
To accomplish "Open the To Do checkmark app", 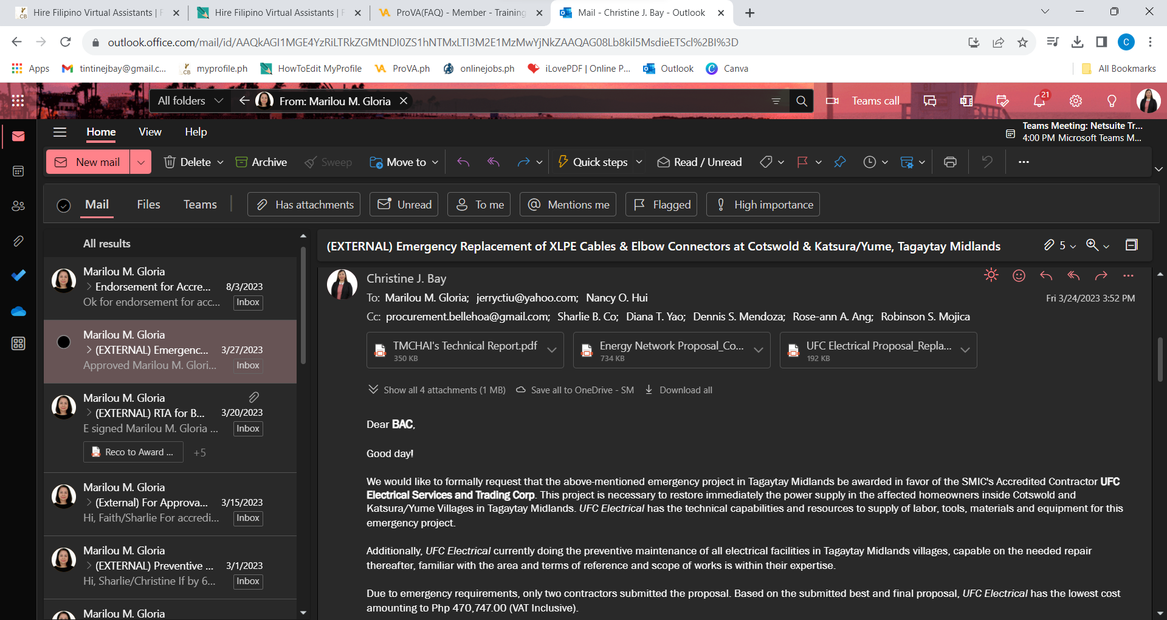I will click(18, 275).
